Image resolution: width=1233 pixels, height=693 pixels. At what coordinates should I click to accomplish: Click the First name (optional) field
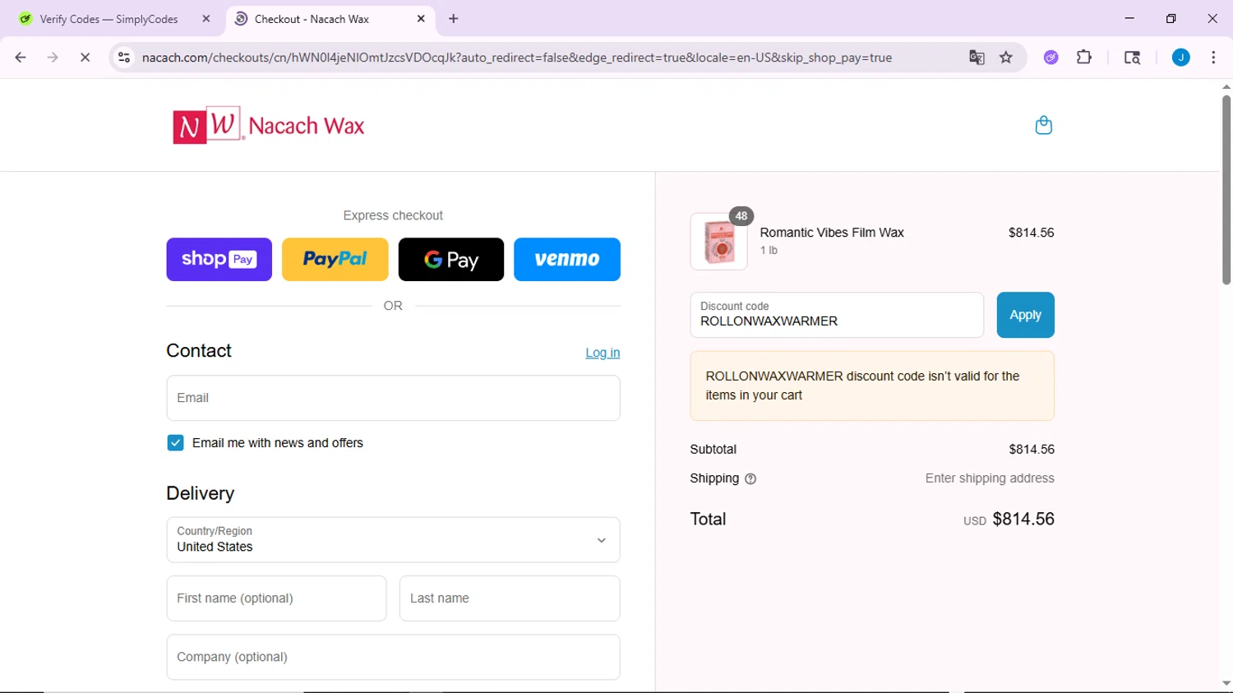pyautogui.click(x=276, y=598)
